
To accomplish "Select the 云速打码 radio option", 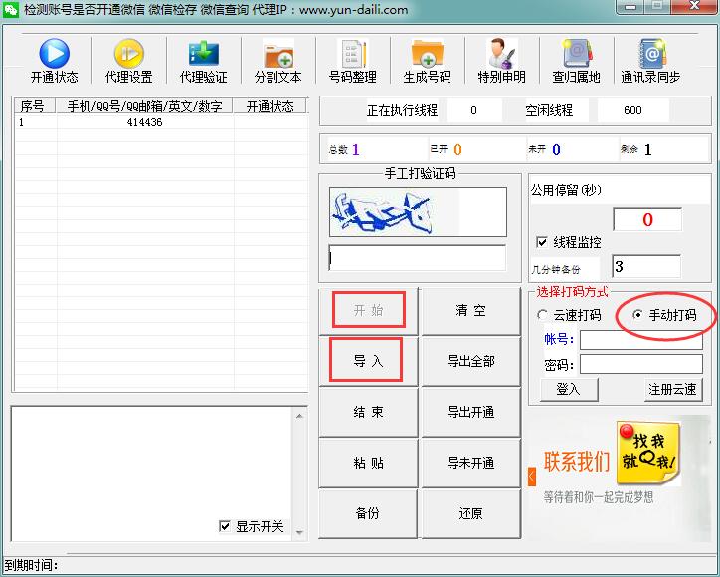I will click(x=542, y=316).
